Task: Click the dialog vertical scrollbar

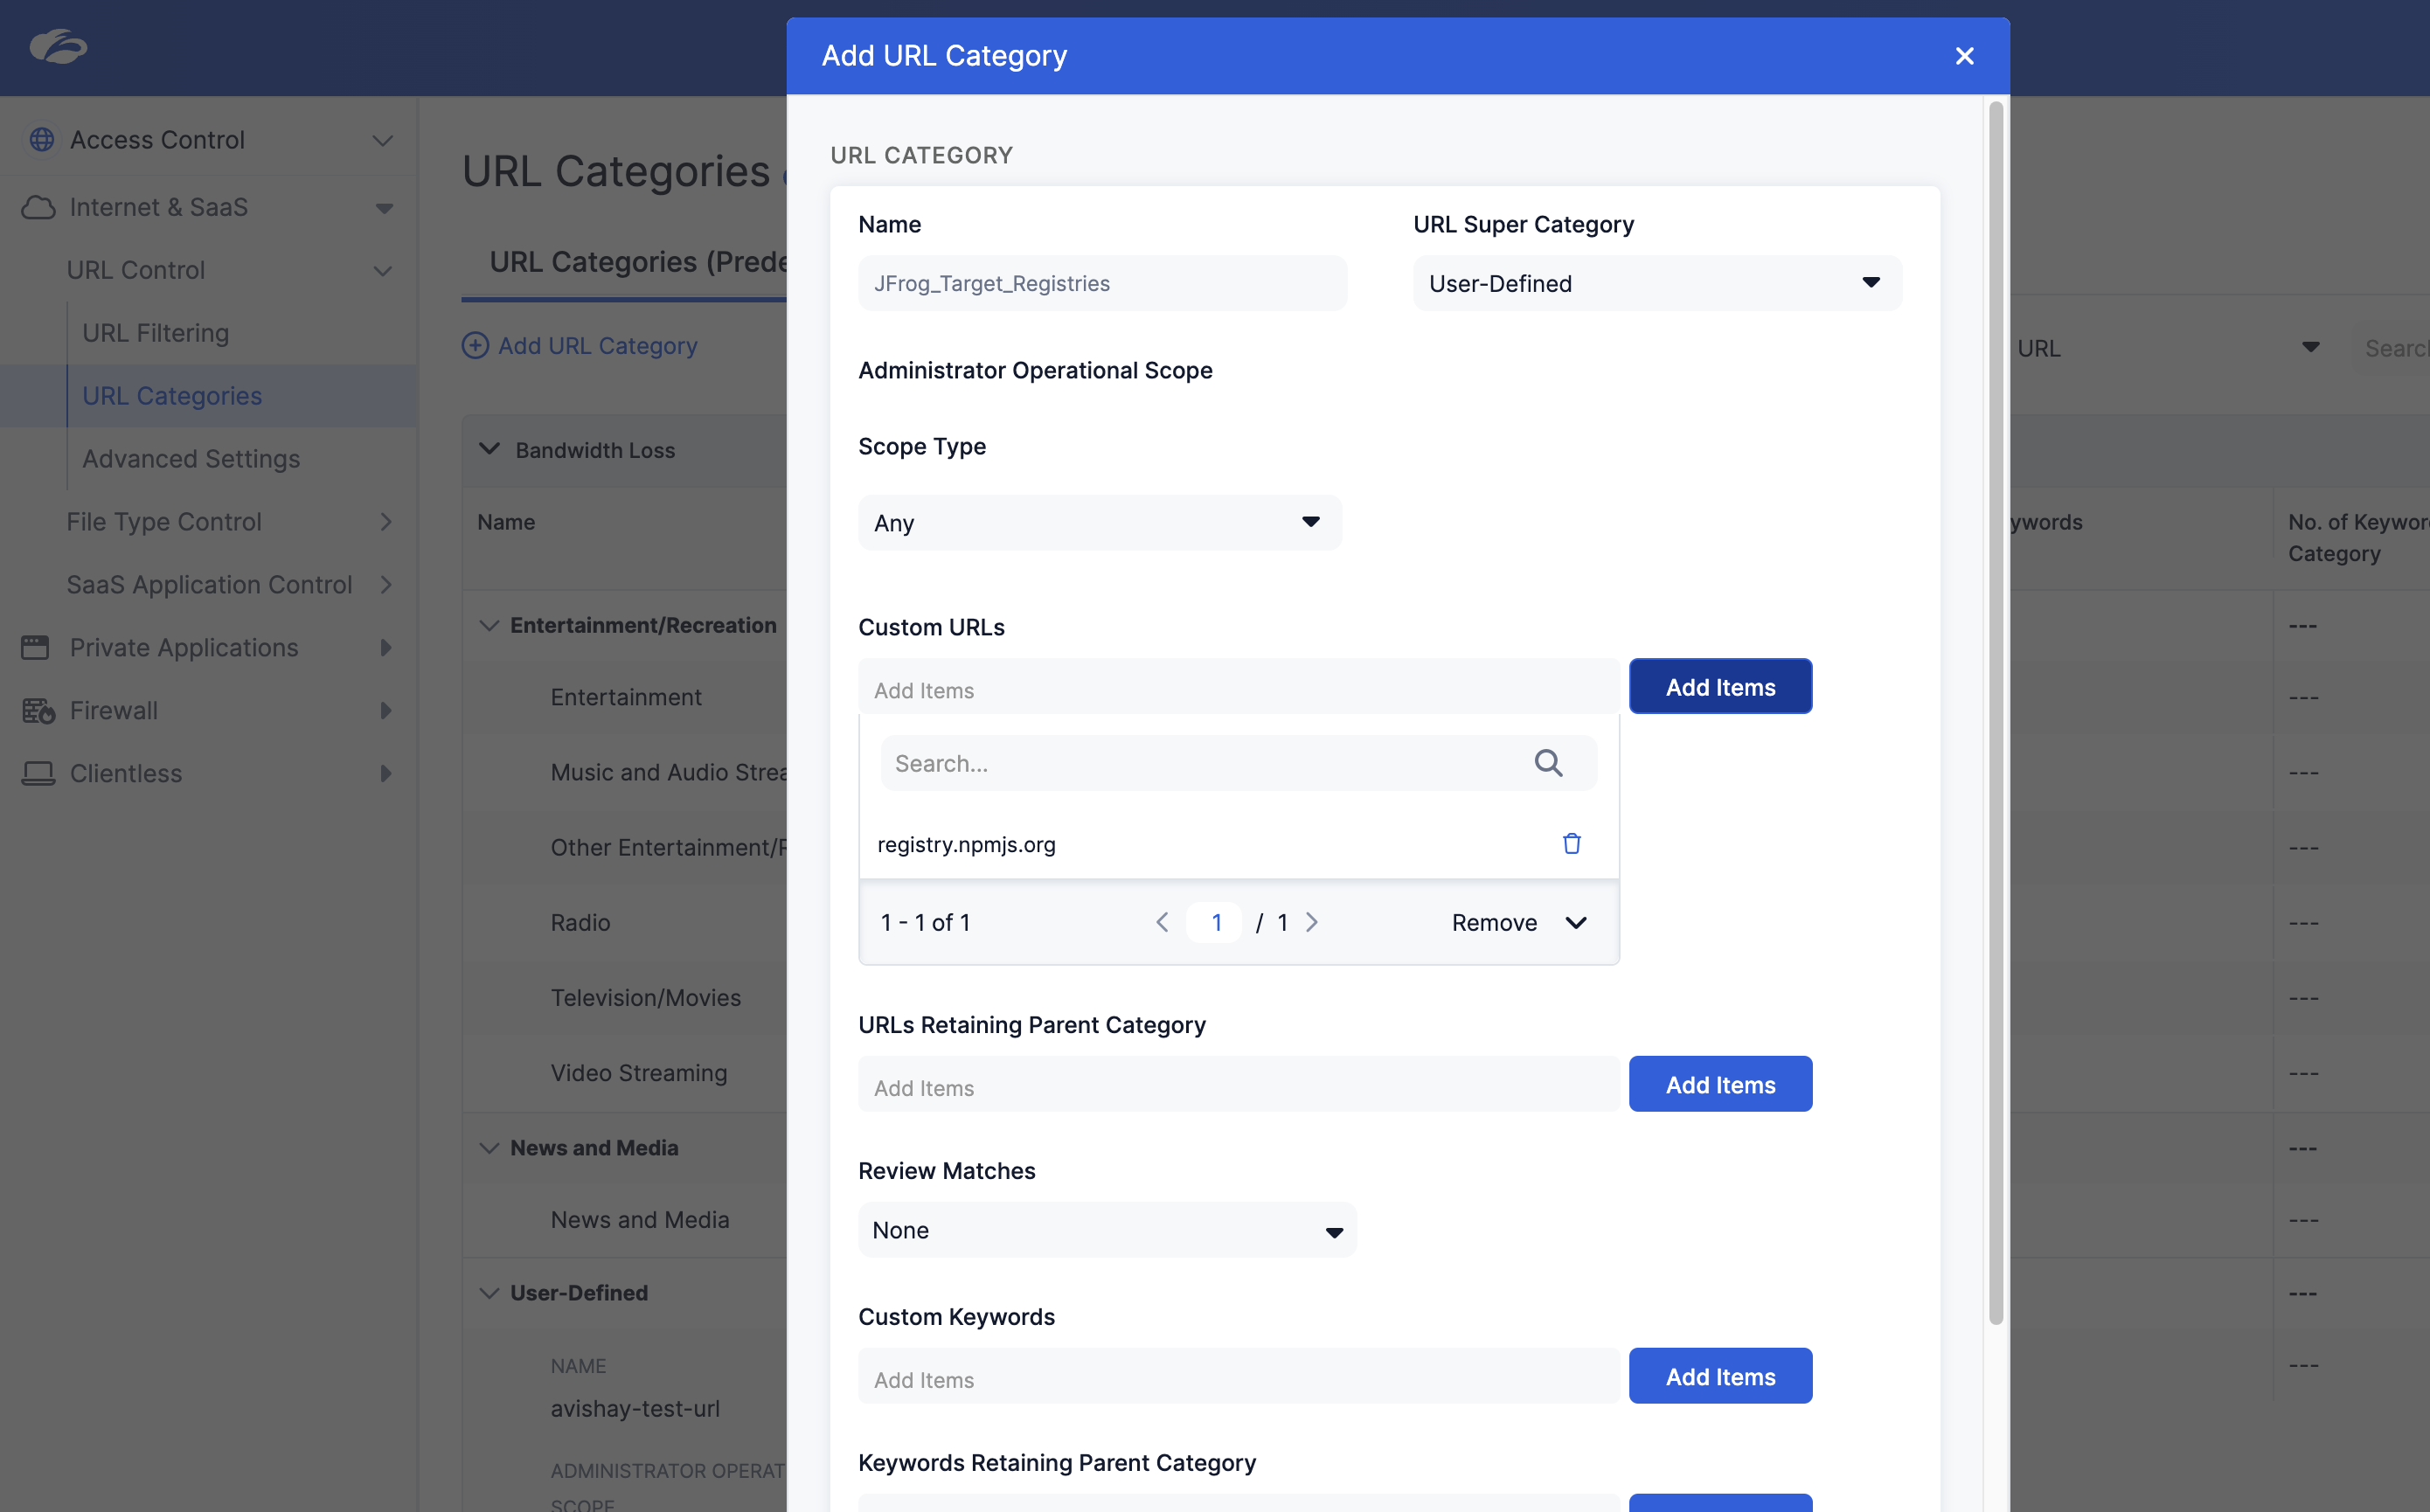Action: click(1995, 712)
